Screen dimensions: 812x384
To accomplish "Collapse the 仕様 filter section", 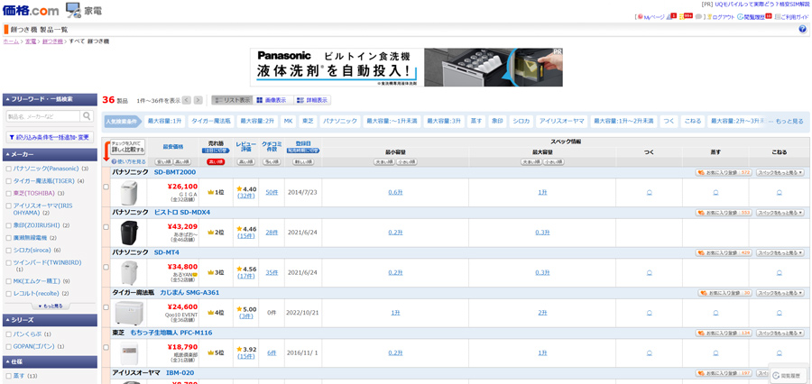I will [50, 361].
